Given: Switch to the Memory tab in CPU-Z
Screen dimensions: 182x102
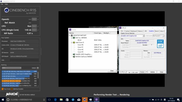Looking at the screenshot, I should (140, 31).
